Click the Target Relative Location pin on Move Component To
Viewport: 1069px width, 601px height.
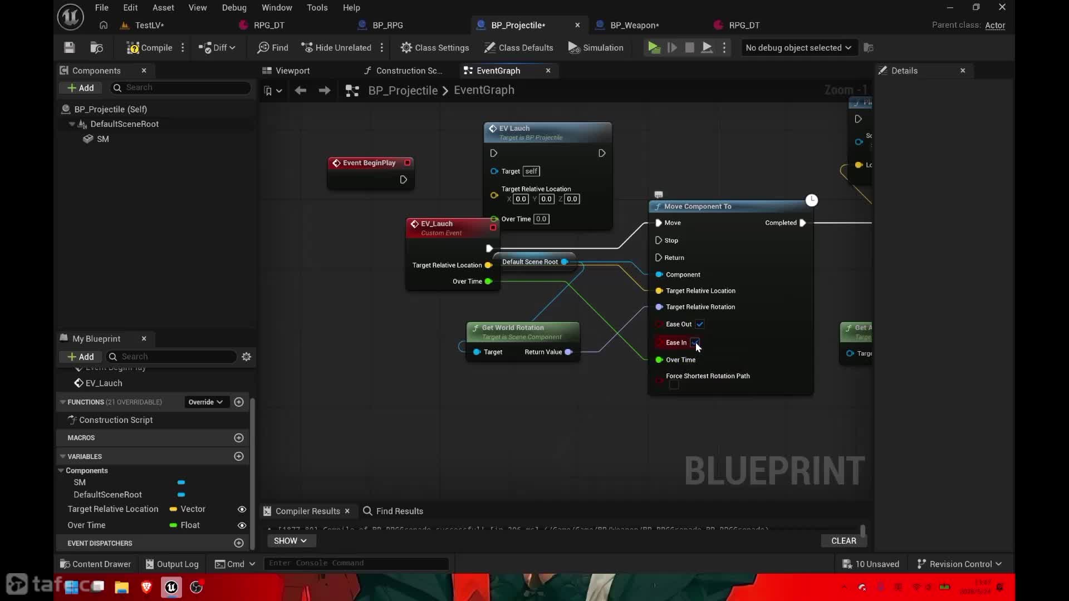pos(659,291)
